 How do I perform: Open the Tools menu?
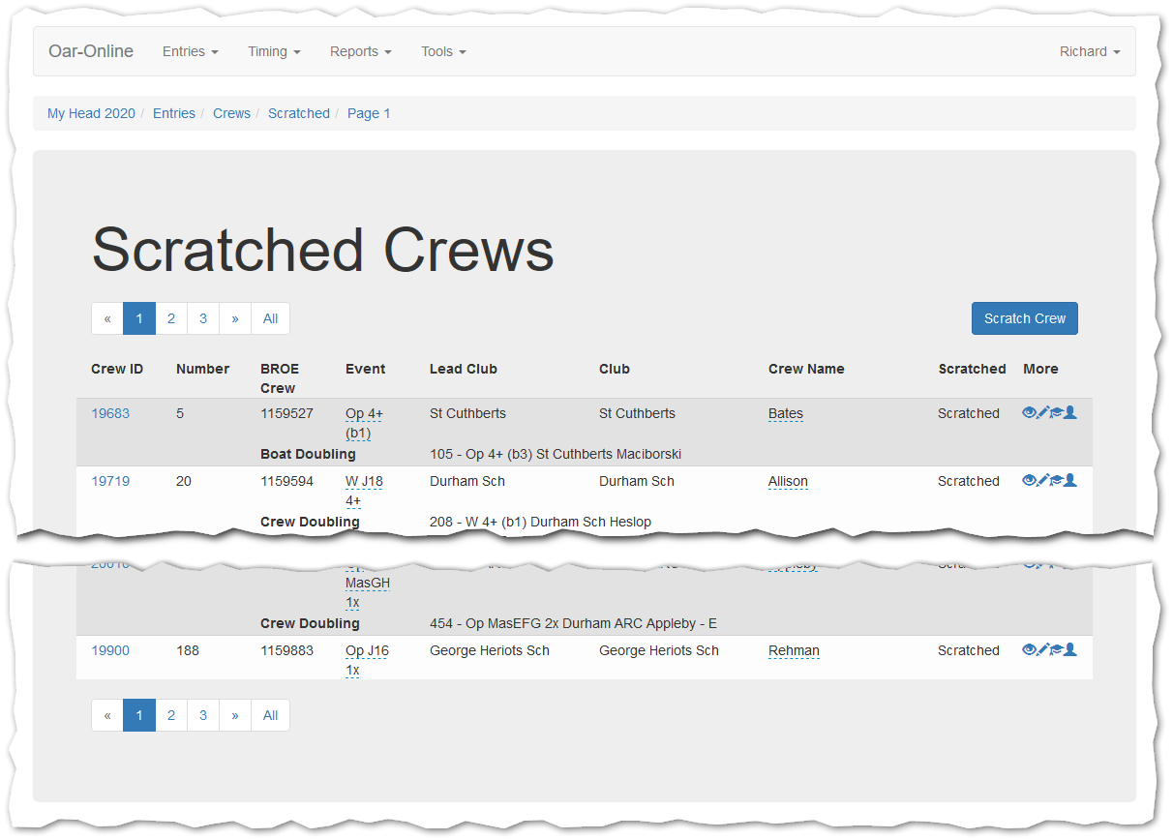pyautogui.click(x=443, y=51)
